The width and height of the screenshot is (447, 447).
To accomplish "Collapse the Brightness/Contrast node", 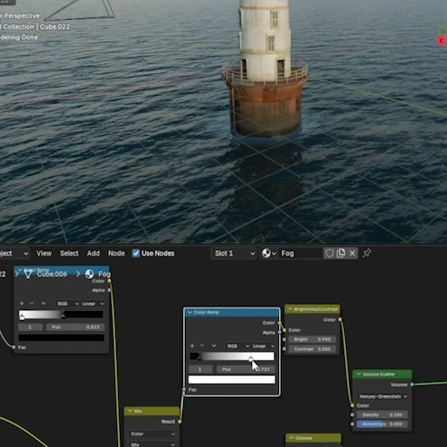I will pyautogui.click(x=291, y=309).
